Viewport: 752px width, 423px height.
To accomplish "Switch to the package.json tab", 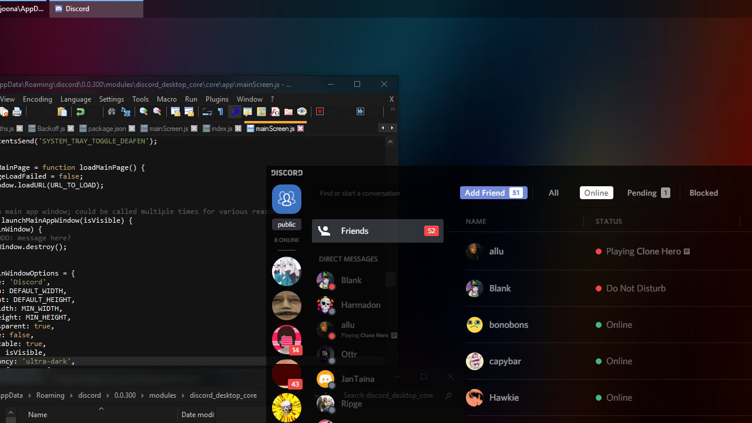I will click(108, 128).
